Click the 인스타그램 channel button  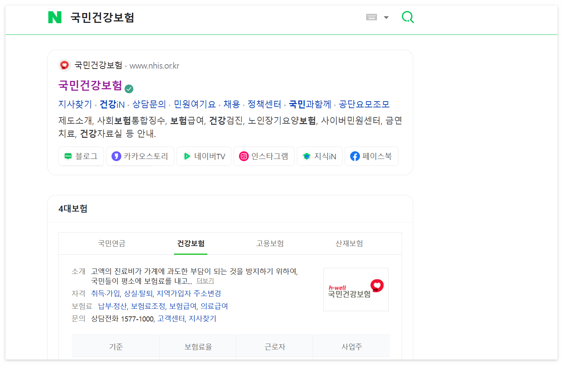[x=264, y=156]
